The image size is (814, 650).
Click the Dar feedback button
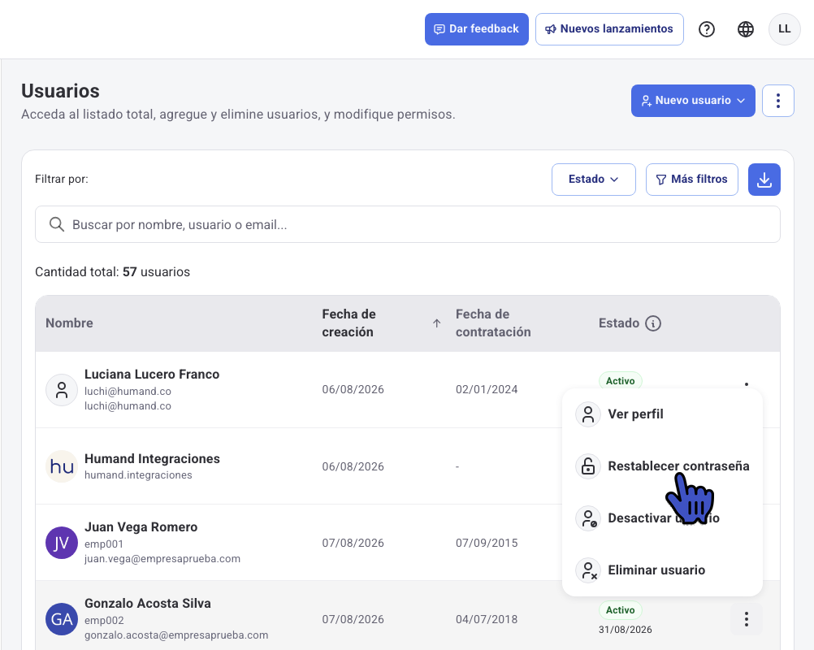(x=477, y=29)
